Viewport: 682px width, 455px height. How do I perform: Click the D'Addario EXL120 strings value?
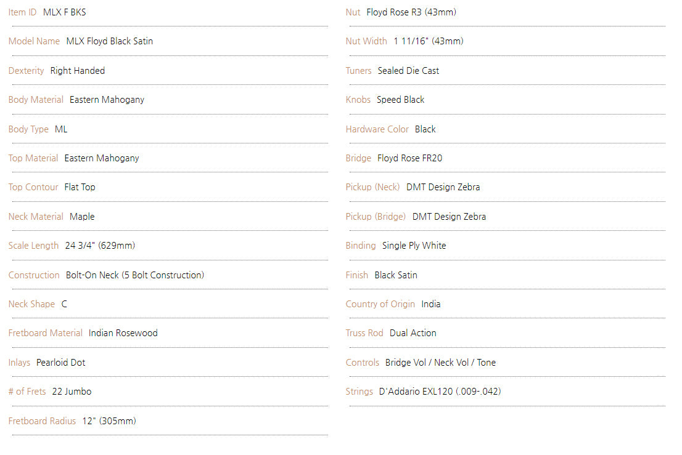point(440,392)
